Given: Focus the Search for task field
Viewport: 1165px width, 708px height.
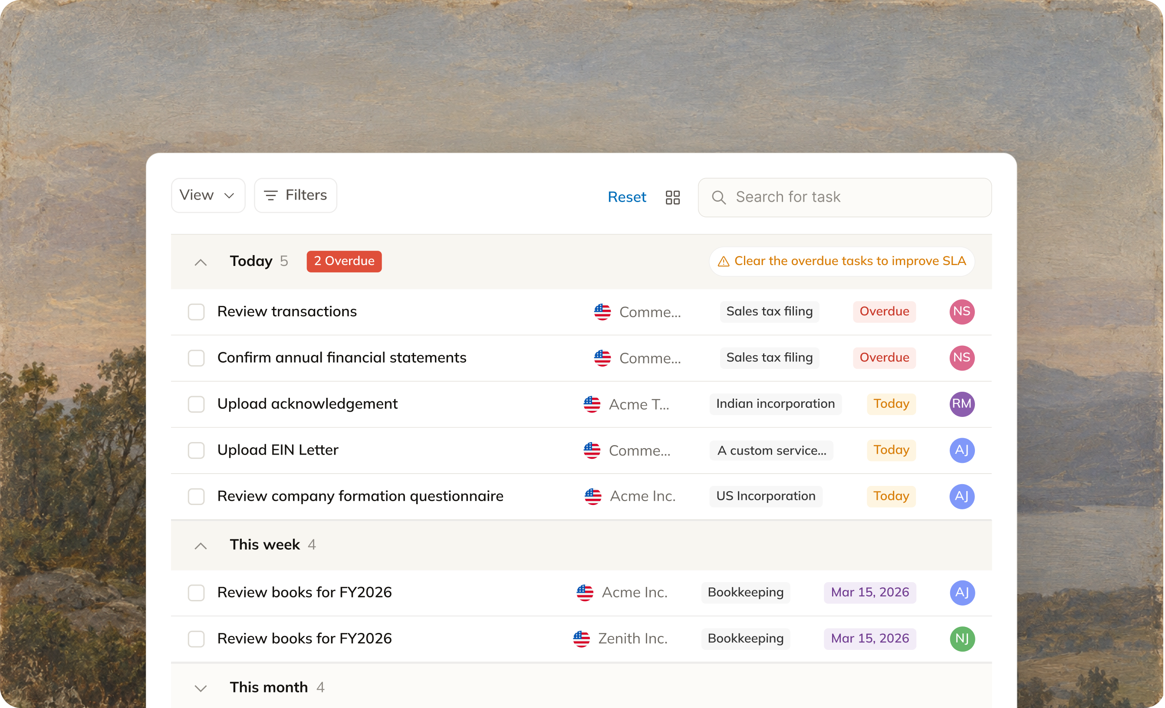Looking at the screenshot, I should coord(844,197).
